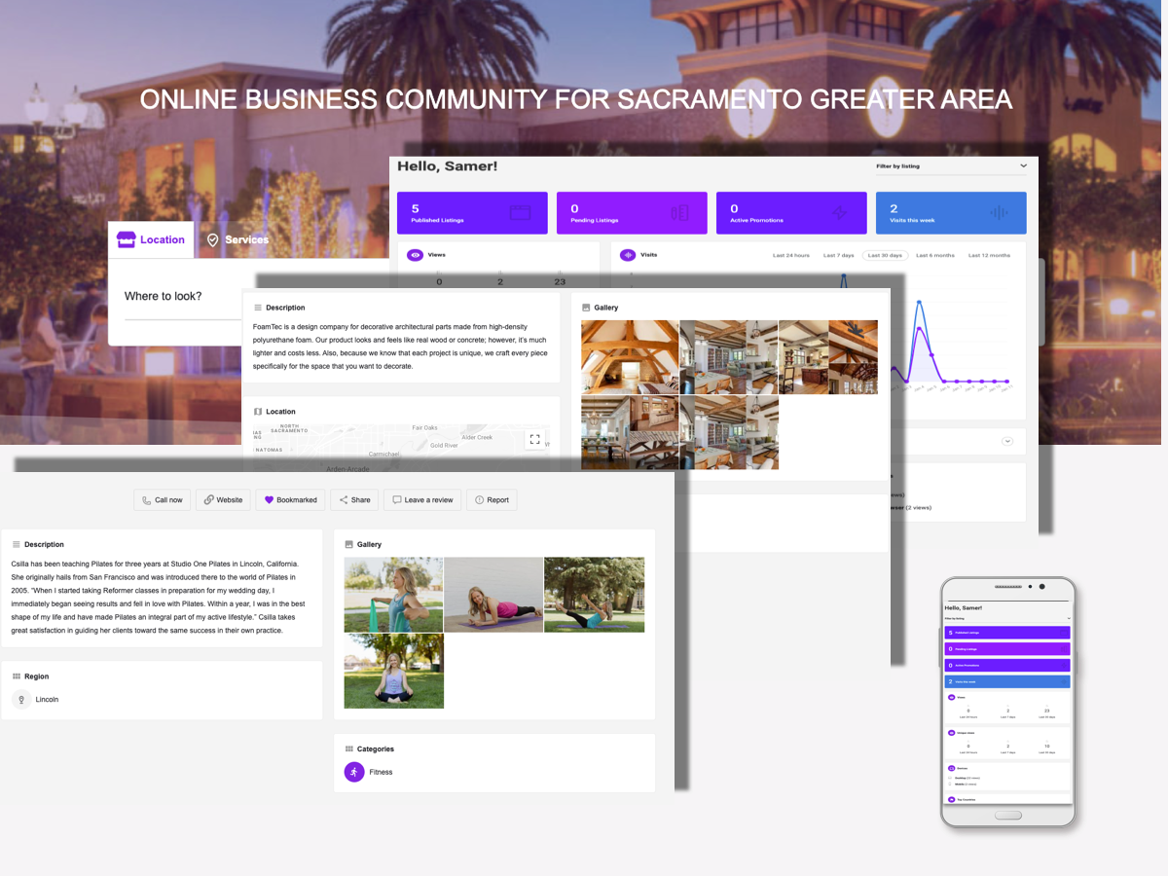Switch chart to Last 12 months
This screenshot has width=1168, height=876.
[x=989, y=255]
